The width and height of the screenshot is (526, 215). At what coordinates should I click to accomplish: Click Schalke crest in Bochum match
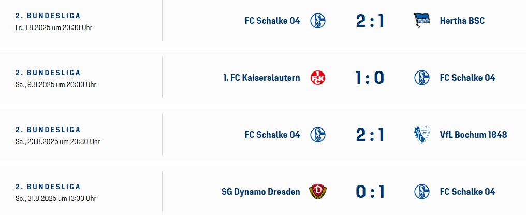point(318,135)
